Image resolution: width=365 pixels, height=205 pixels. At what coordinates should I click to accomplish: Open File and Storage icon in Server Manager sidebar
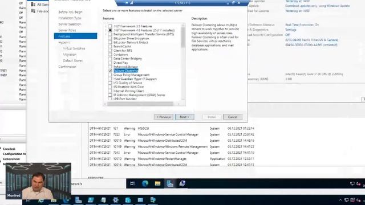(x=33, y=11)
